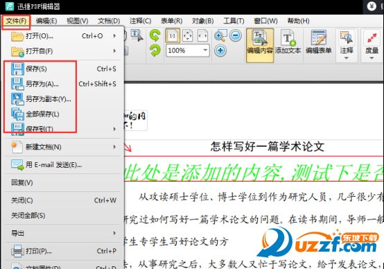This screenshot has width=384, height=269.
Task: Click the 度量 measure tool icon
Action: [372, 37]
